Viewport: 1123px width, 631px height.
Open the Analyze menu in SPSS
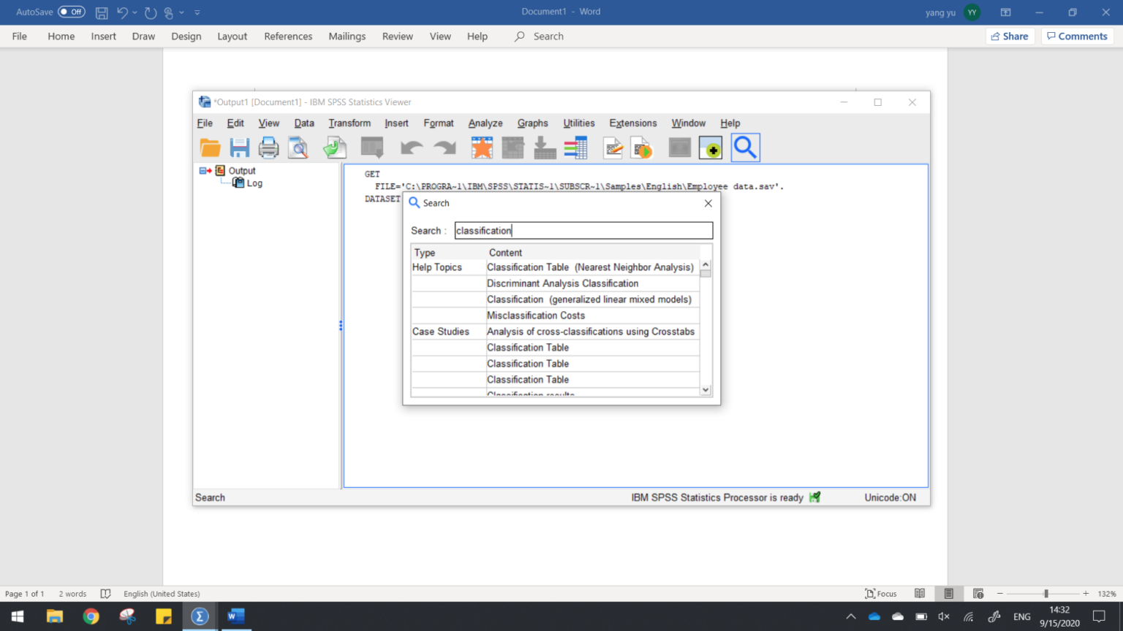484,123
